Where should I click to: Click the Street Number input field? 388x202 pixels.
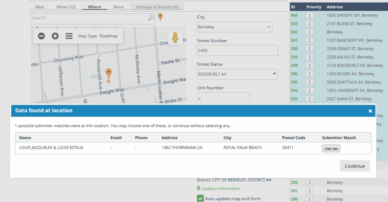point(238,51)
